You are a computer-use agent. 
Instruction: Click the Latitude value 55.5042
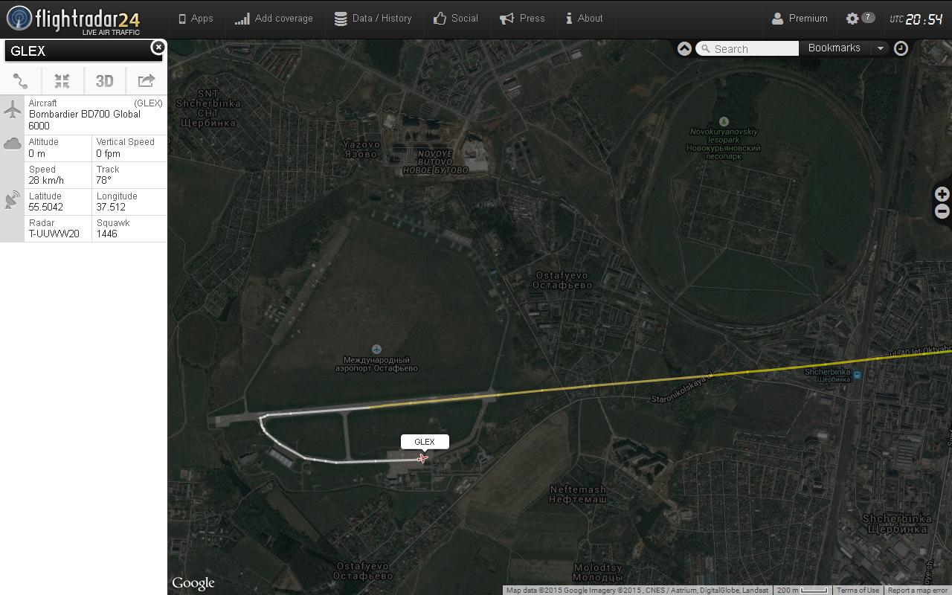(46, 207)
